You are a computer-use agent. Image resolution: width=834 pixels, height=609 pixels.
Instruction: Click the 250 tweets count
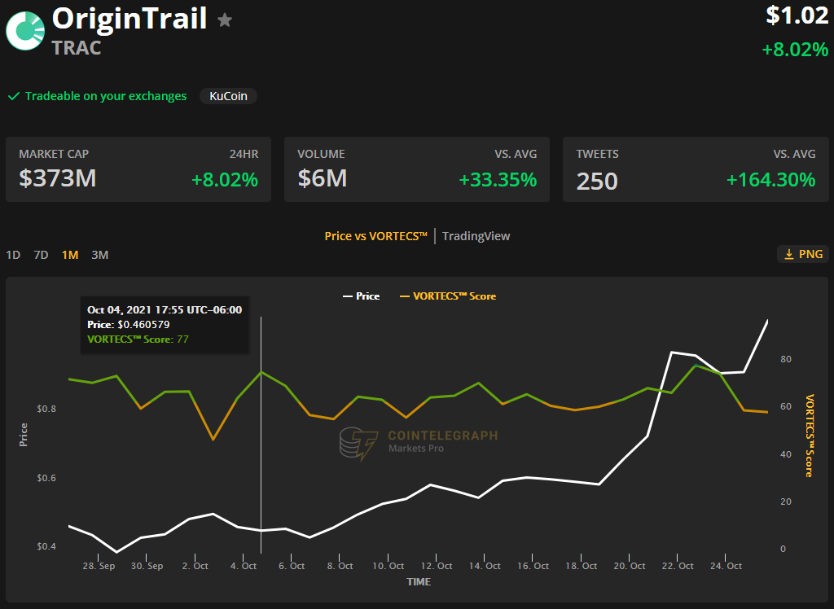click(597, 182)
